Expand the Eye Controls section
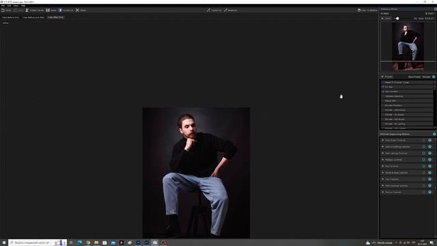 (383, 166)
